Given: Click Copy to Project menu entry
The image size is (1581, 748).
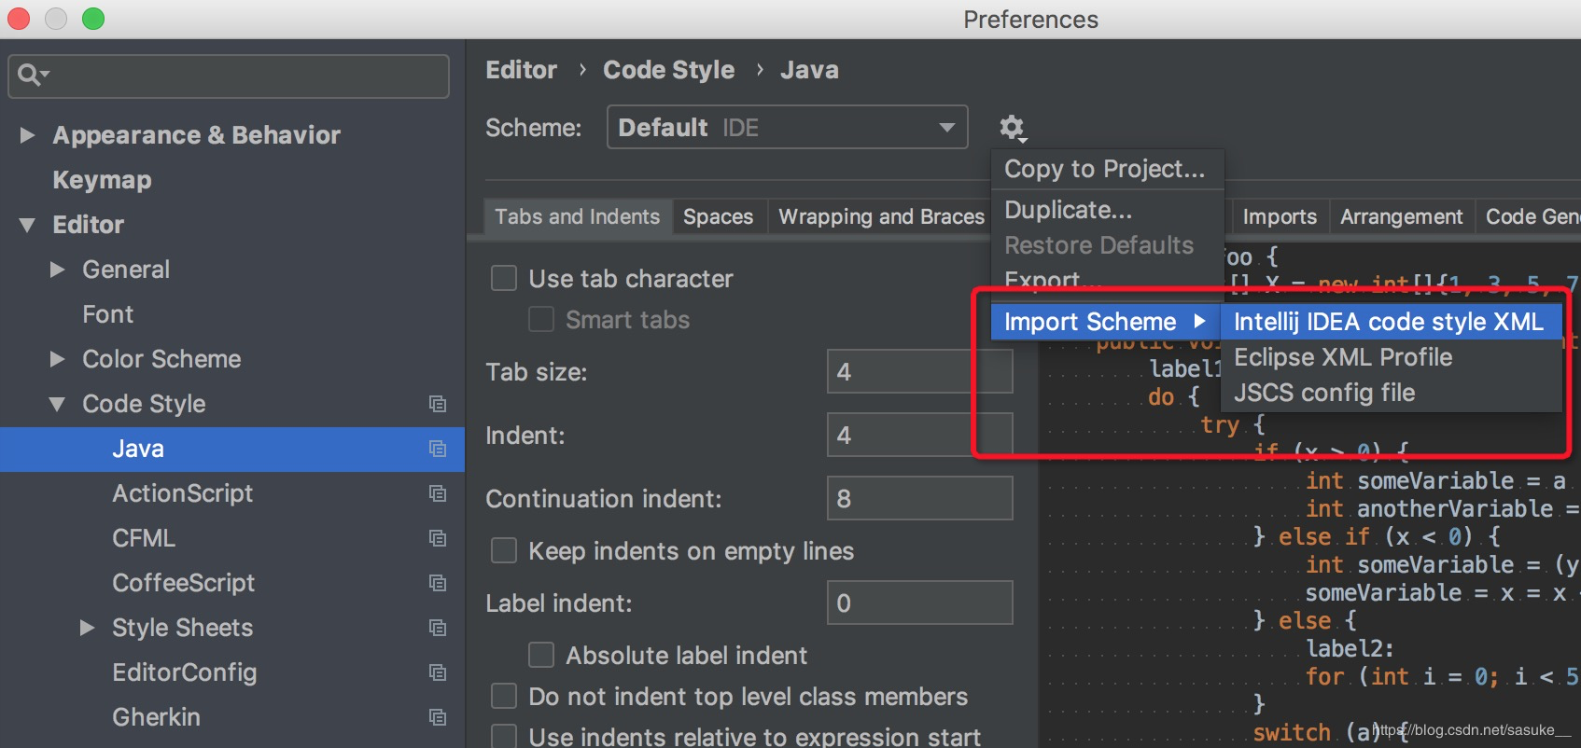Looking at the screenshot, I should click(x=1104, y=169).
